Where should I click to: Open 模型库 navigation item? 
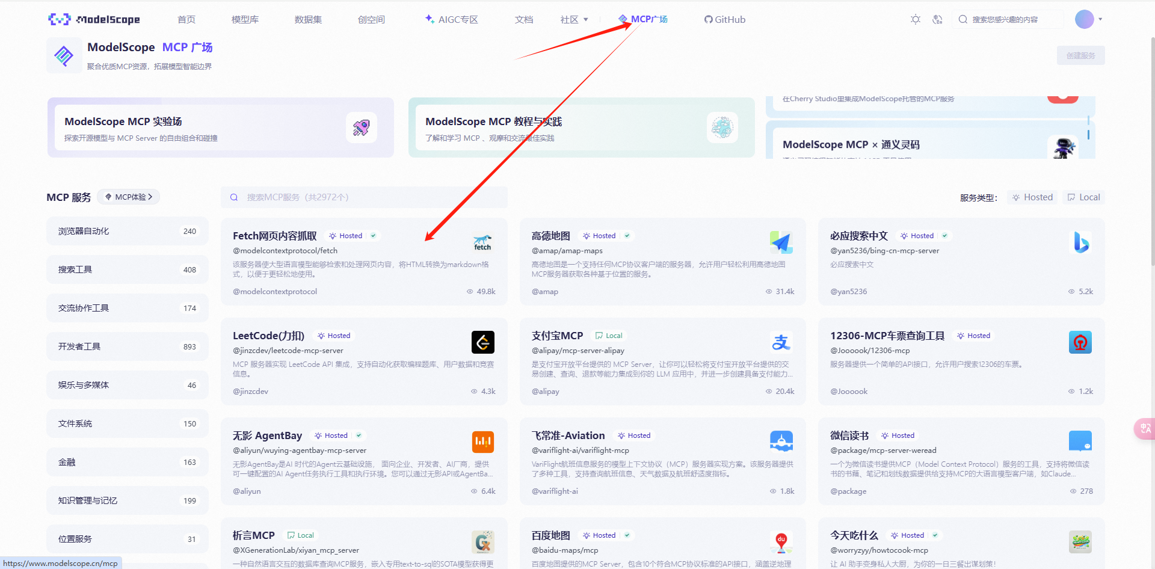click(245, 19)
